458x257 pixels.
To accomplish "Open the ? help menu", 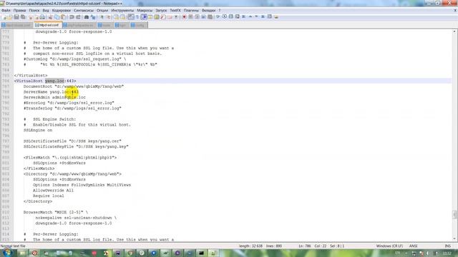I will (x=220, y=10).
